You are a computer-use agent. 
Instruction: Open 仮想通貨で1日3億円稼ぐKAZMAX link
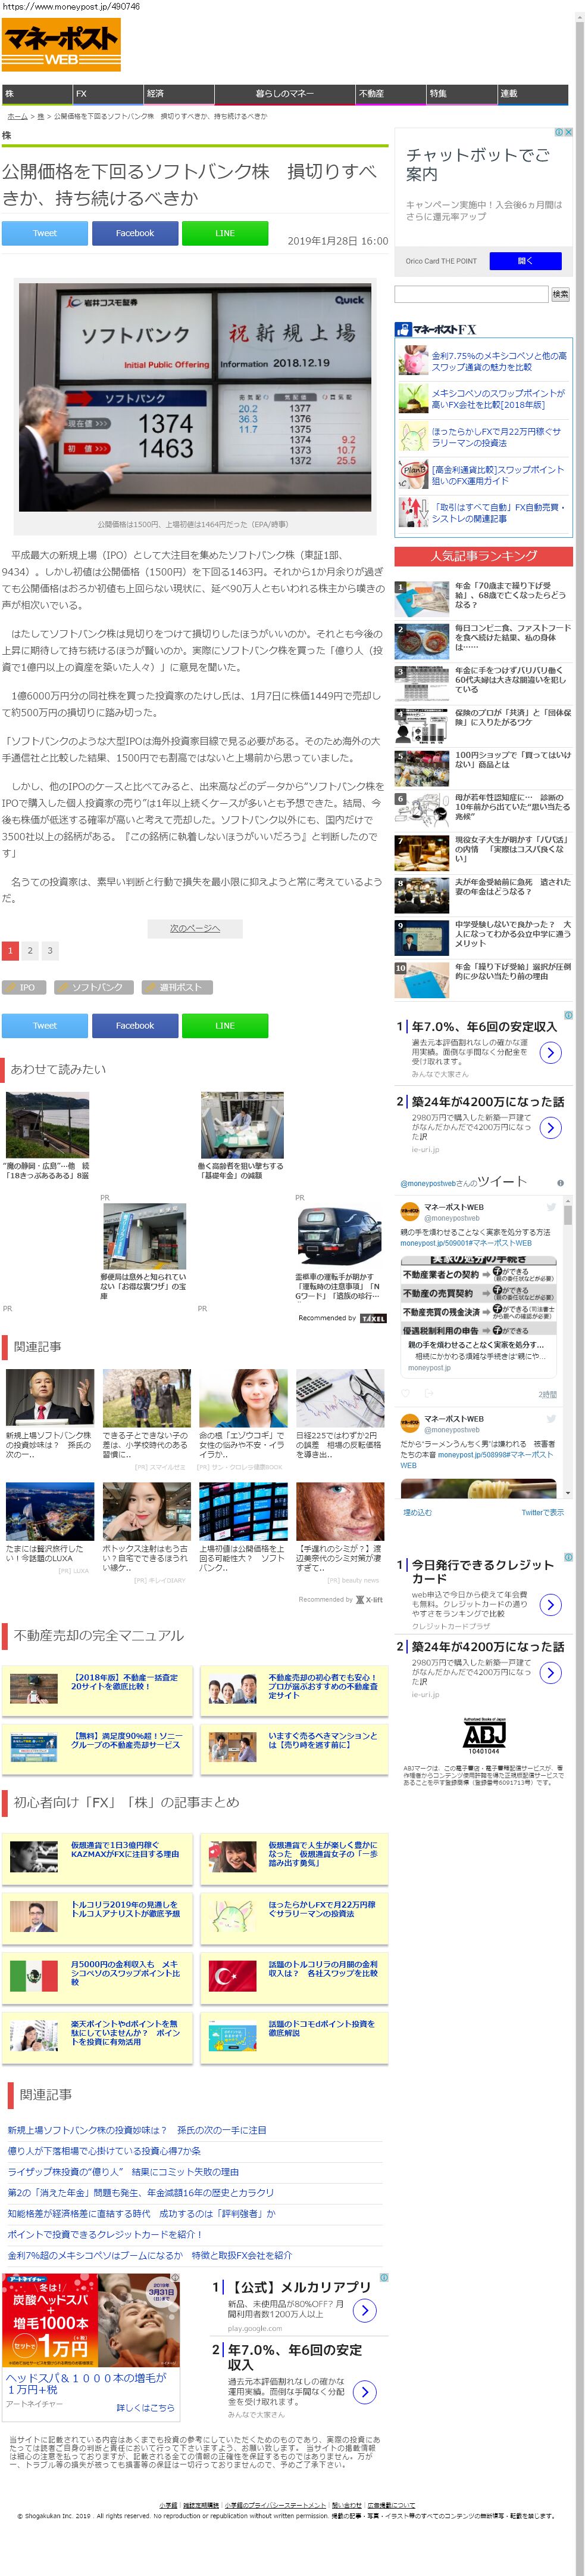125,1850
